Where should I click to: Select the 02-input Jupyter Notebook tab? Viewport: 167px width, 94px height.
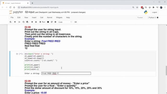click(x=15, y=3)
